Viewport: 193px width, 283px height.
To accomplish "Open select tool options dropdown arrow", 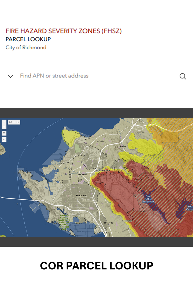I will 14,122.
